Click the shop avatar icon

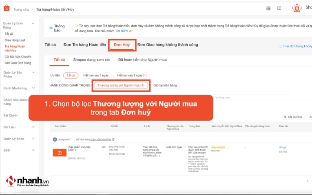(x=297, y=8)
